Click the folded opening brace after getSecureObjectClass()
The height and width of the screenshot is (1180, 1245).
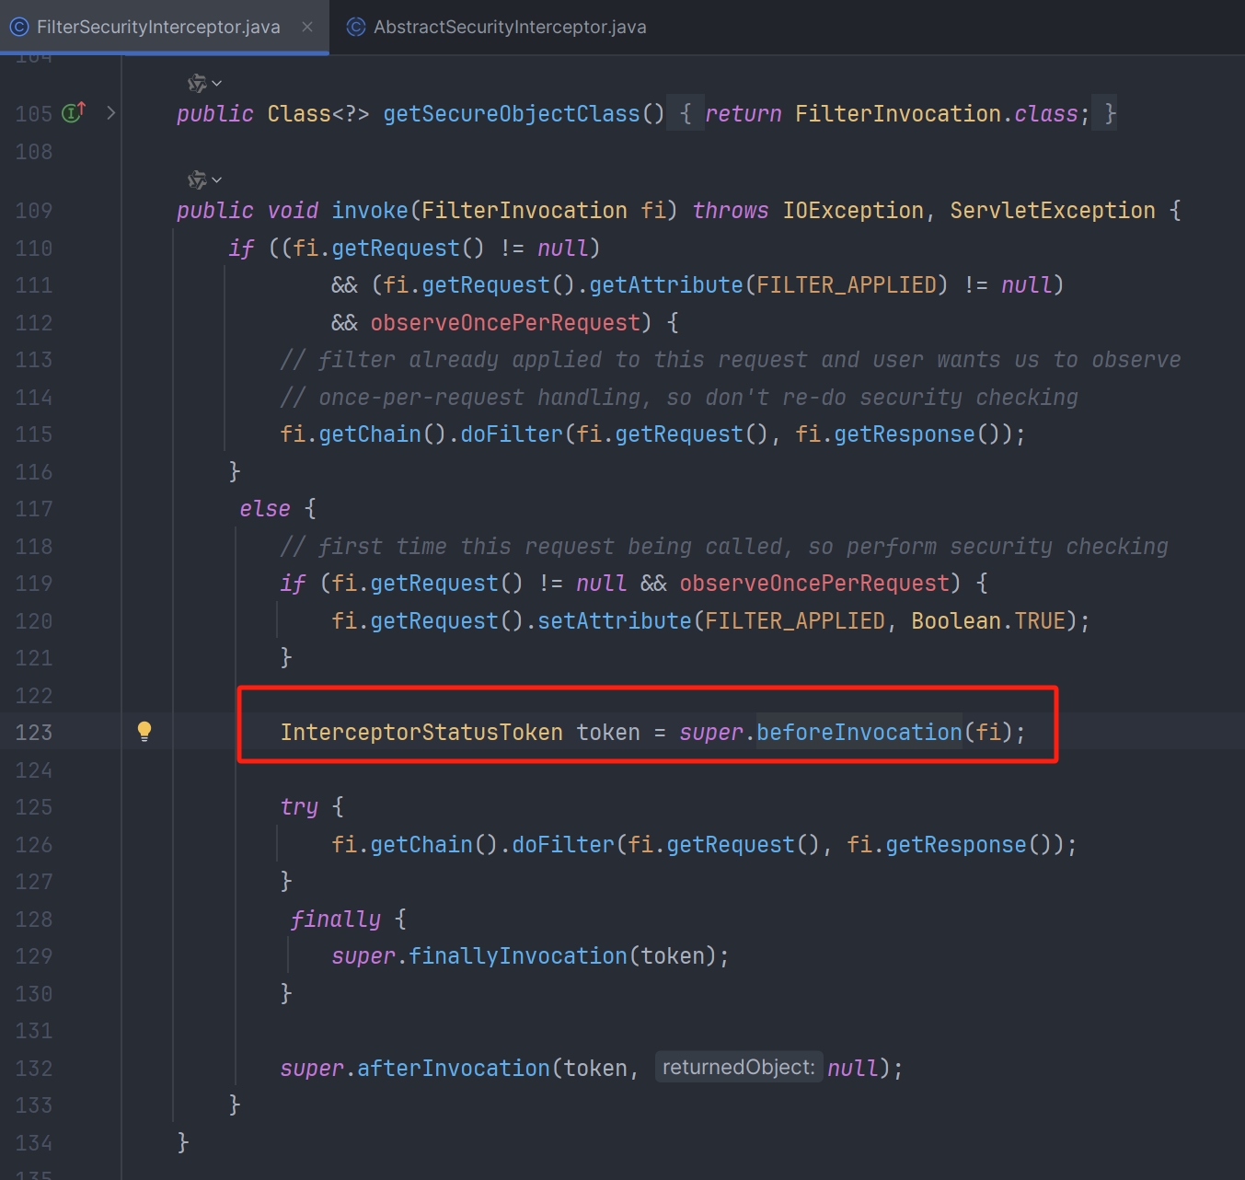pos(686,114)
